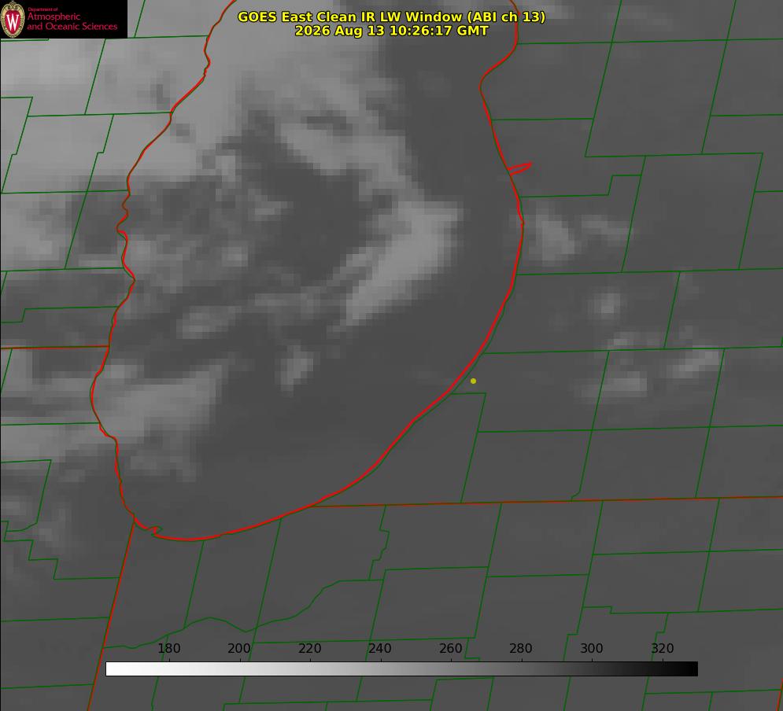Click the 260 tick label on the colorbar
Screen dimensions: 783x711
click(450, 648)
